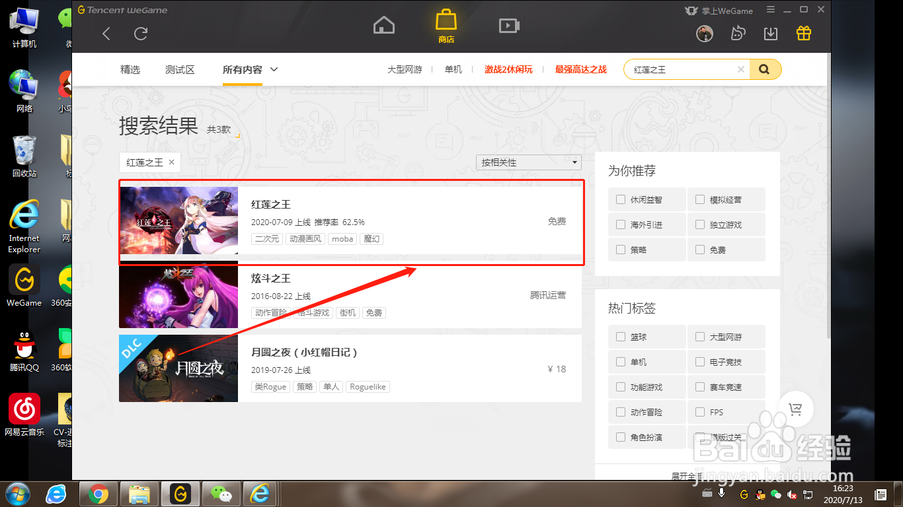Click the yellow search magnifier button
The image size is (903, 507).
pyautogui.click(x=765, y=69)
